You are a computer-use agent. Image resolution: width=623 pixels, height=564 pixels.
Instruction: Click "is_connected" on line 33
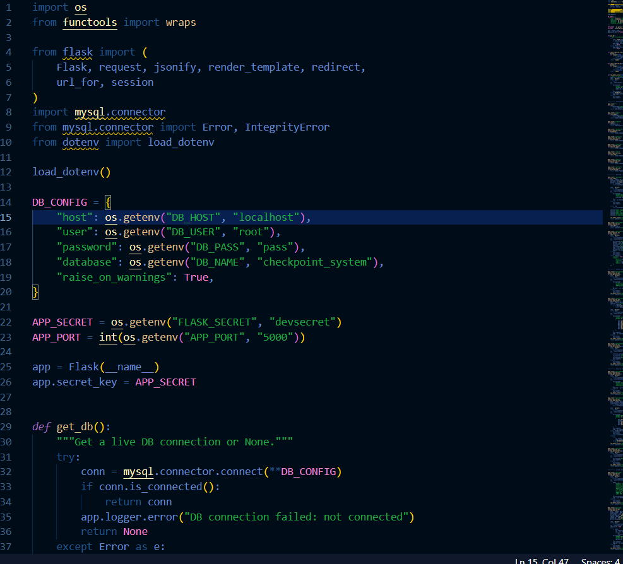(165, 487)
